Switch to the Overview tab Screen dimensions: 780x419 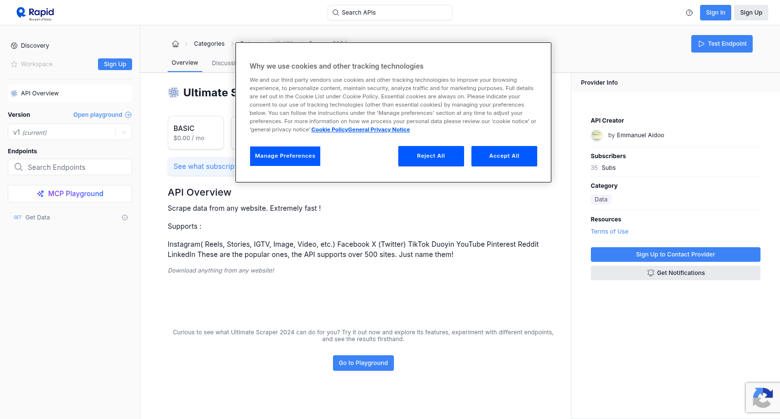pyautogui.click(x=185, y=63)
